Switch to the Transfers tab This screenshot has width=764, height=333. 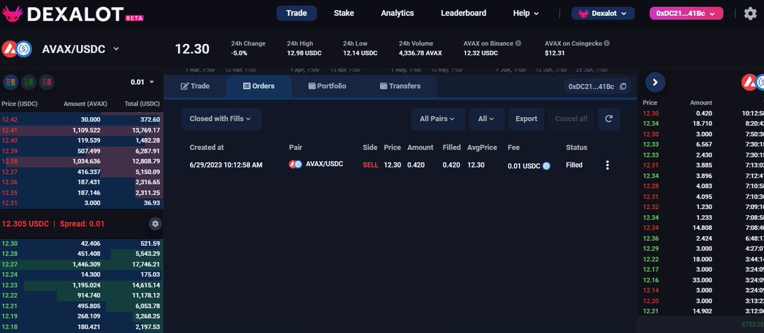click(x=400, y=86)
